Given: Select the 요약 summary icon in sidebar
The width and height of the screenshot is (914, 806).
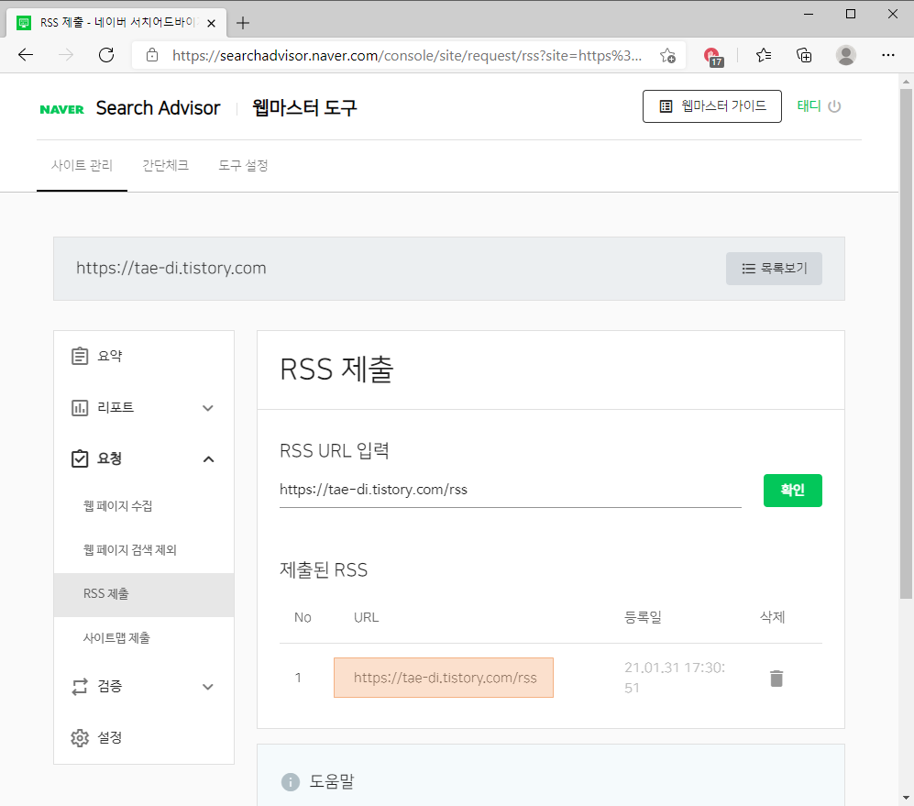Looking at the screenshot, I should [80, 356].
